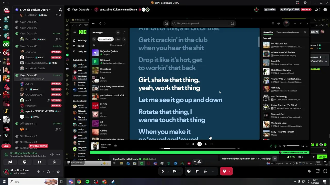This screenshot has width=330, height=185.
Task: Toggle repeat in the Spotify player
Action: click(x=212, y=144)
